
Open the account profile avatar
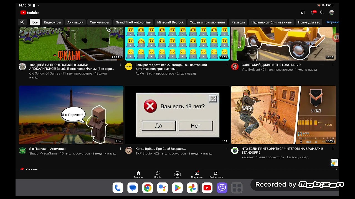tap(332, 12)
